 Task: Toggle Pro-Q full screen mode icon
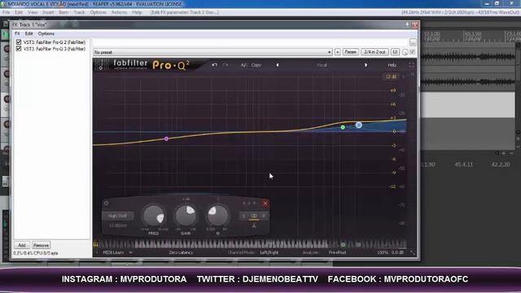(x=411, y=65)
